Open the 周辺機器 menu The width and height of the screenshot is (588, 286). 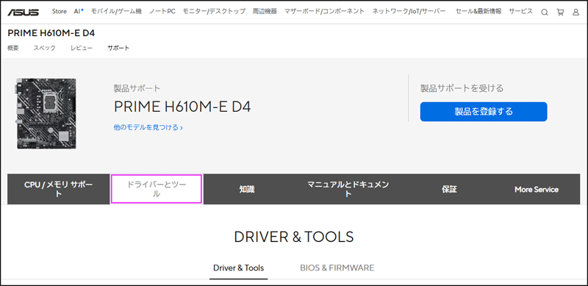(x=265, y=11)
